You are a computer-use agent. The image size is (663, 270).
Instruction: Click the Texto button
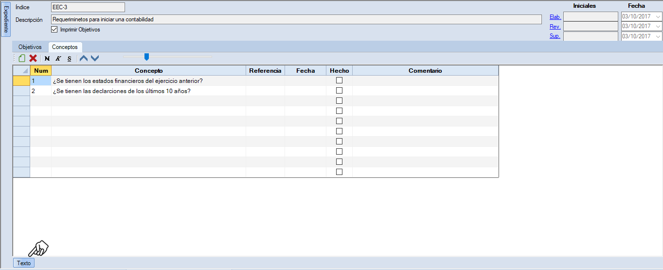24,263
